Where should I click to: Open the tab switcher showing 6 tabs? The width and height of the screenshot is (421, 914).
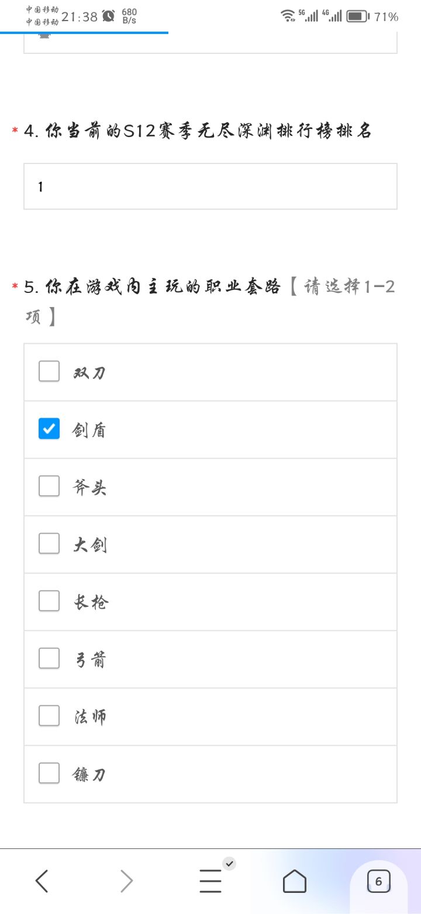click(x=378, y=881)
